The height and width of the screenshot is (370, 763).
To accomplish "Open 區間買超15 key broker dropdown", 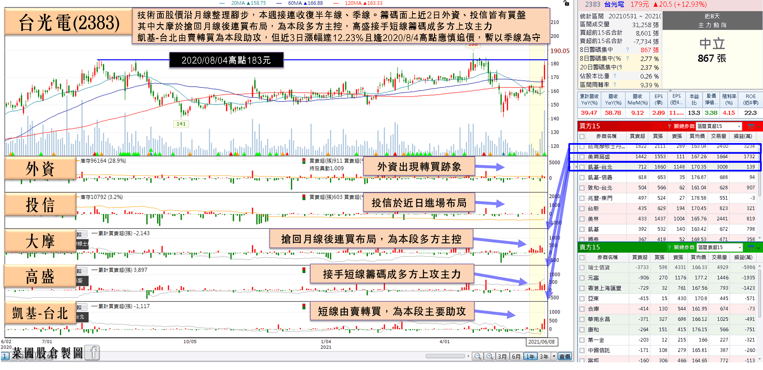I will click(719, 126).
